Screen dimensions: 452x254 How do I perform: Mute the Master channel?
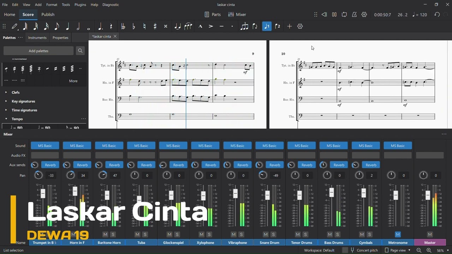(x=430, y=235)
